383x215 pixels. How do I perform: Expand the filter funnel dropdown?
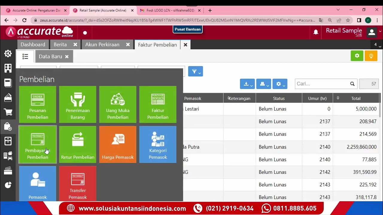click(x=196, y=71)
